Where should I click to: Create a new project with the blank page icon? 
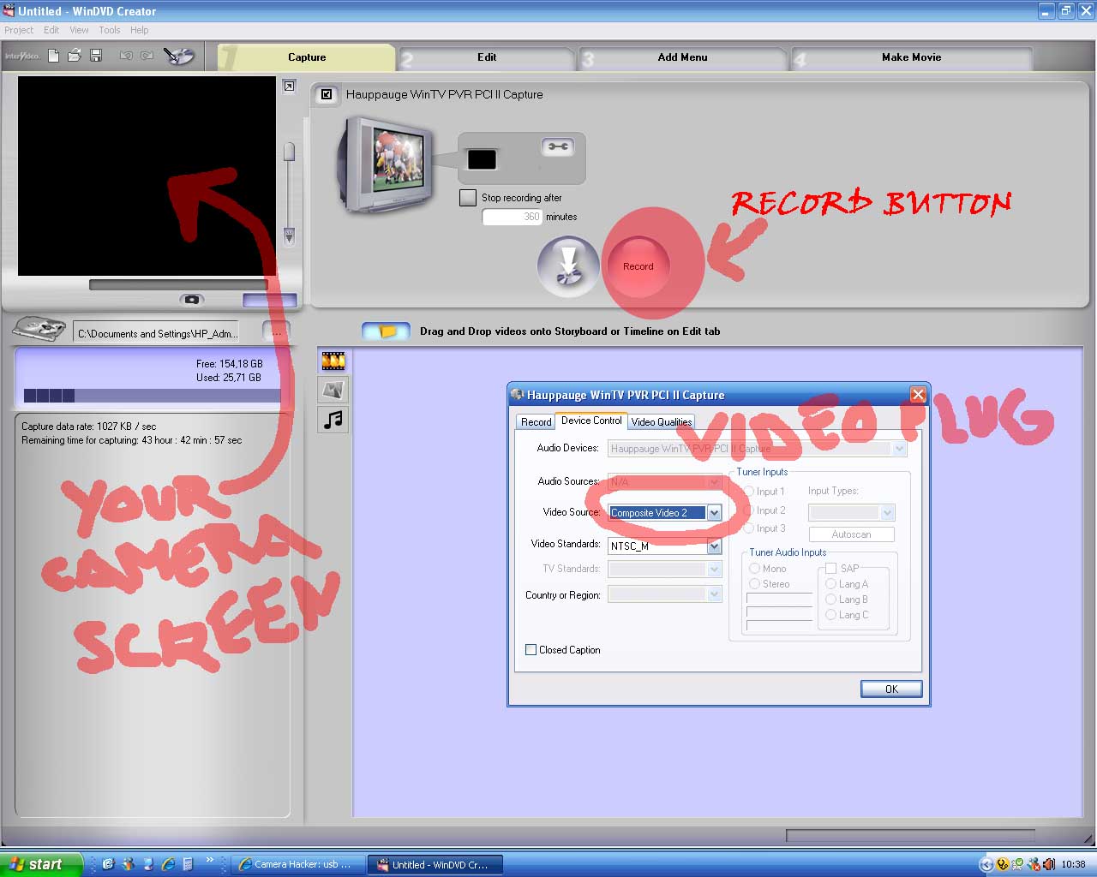click(53, 56)
